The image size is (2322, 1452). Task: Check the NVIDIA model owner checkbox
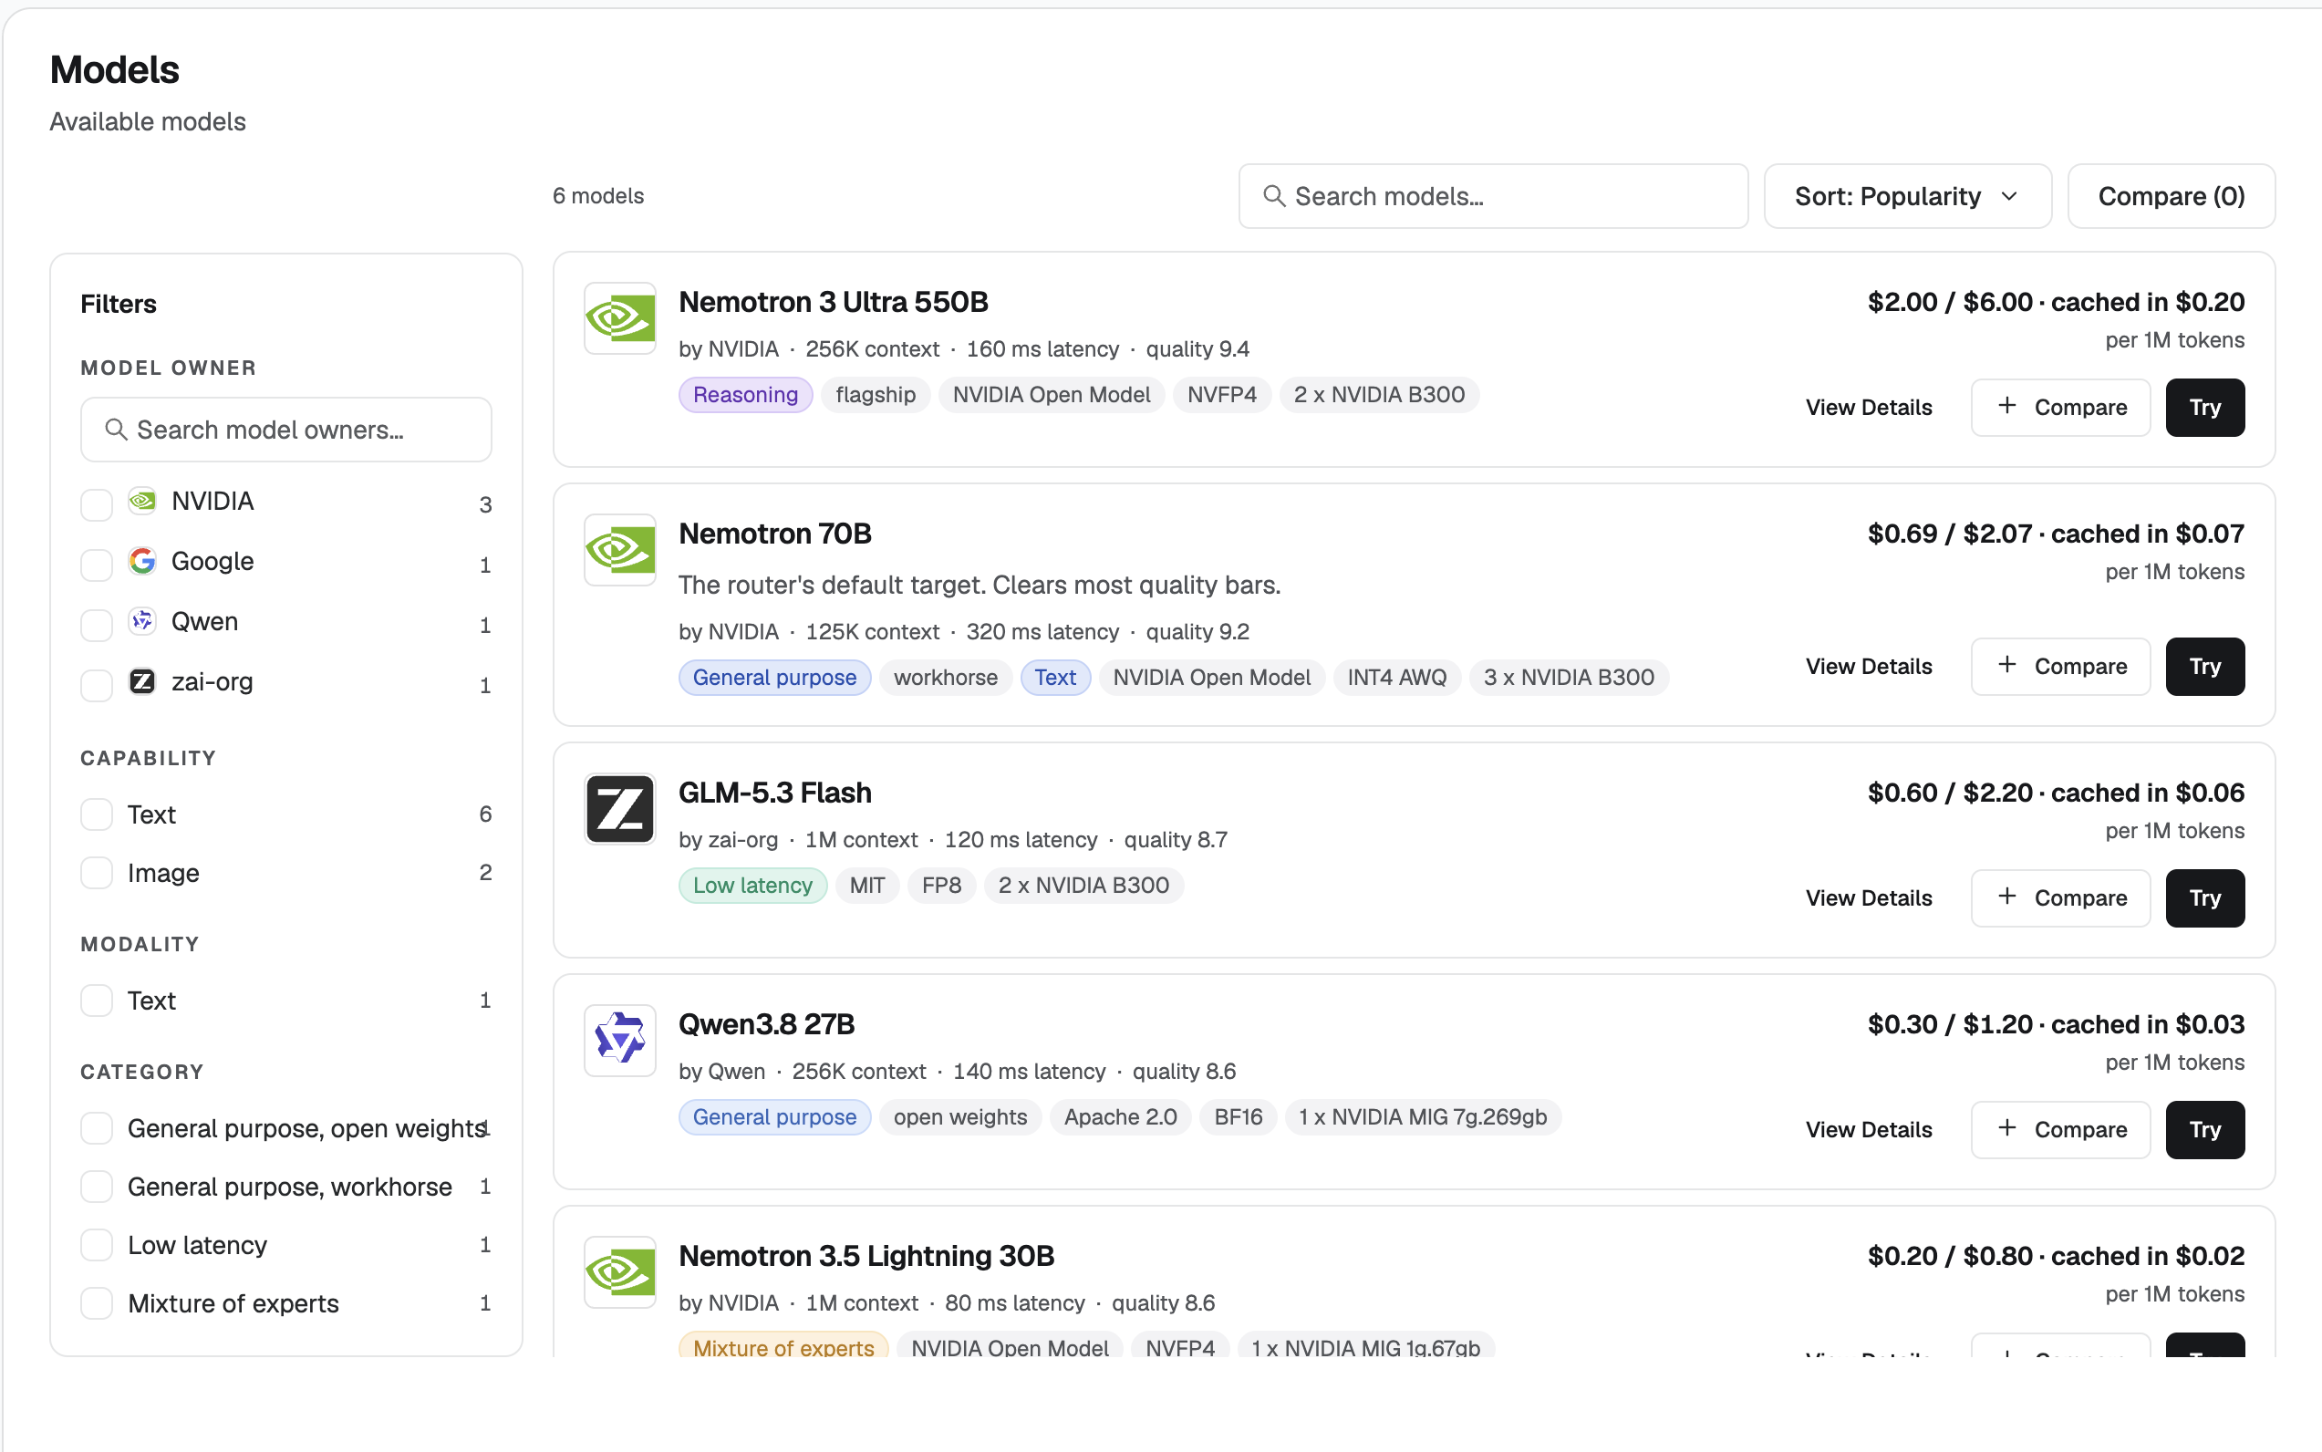point(96,503)
